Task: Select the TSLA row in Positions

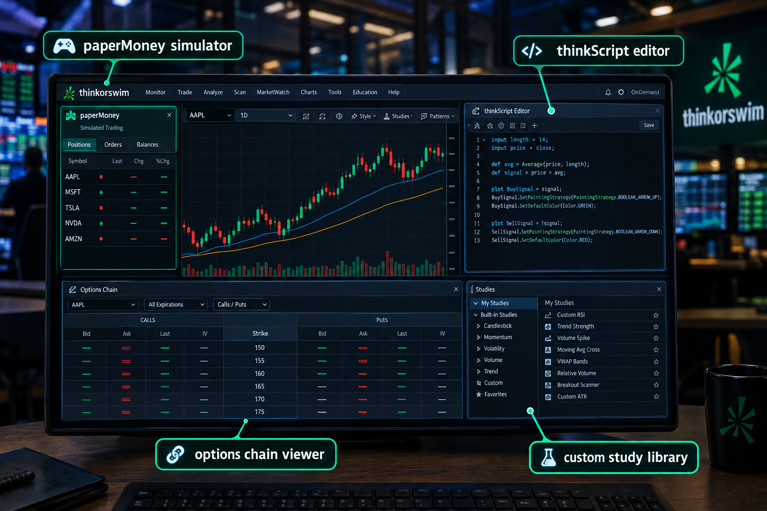Action: point(118,208)
